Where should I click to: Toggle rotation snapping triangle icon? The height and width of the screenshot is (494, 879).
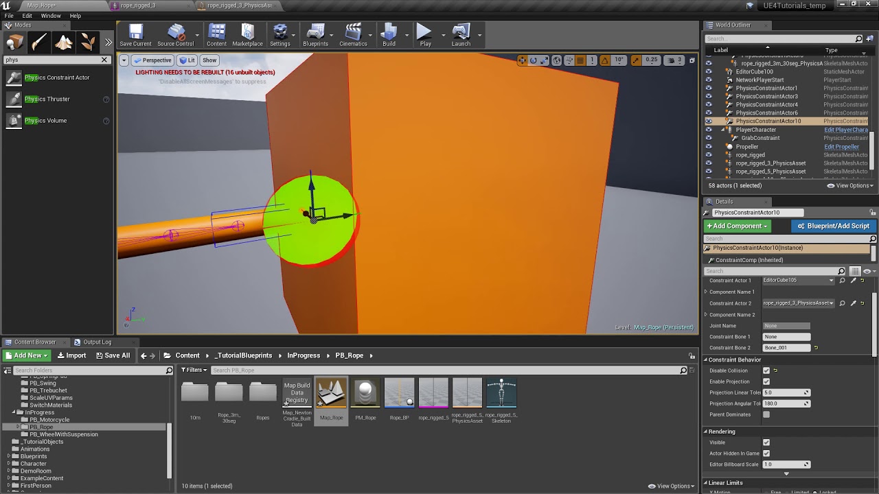tap(605, 60)
